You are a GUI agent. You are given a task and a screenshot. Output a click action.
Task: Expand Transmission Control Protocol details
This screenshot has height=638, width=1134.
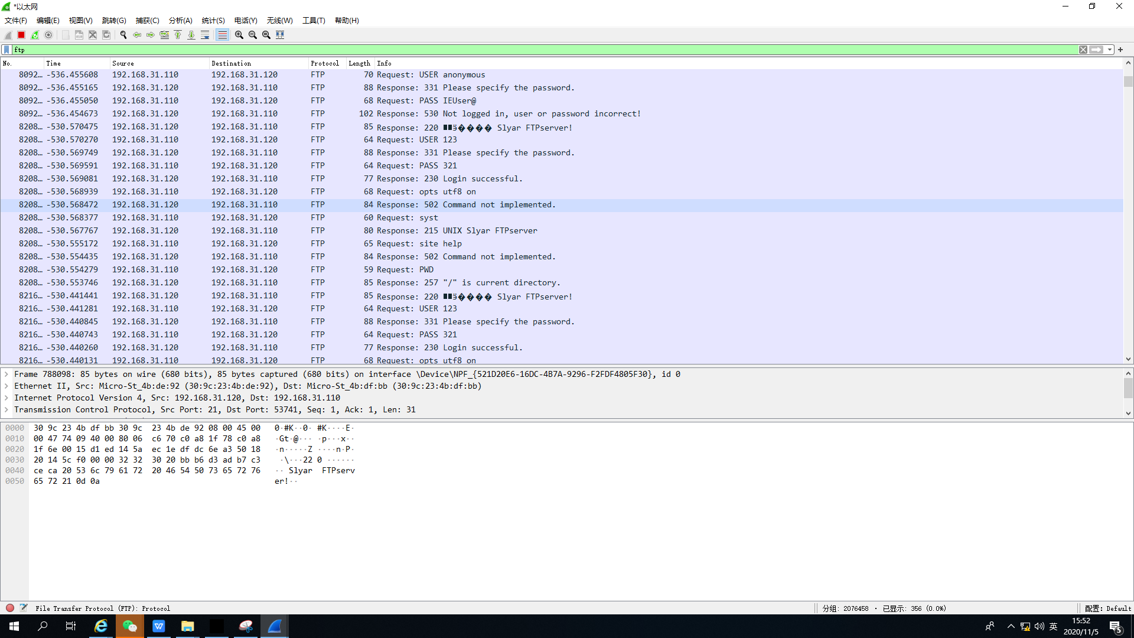click(6, 409)
